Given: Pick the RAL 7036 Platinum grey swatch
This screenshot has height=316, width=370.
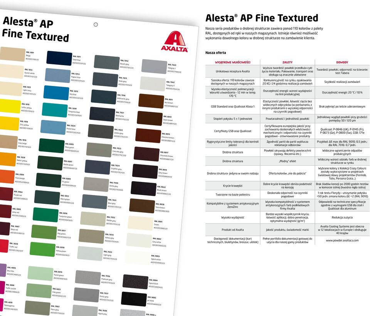Looking at the screenshot, I should tap(88, 278).
